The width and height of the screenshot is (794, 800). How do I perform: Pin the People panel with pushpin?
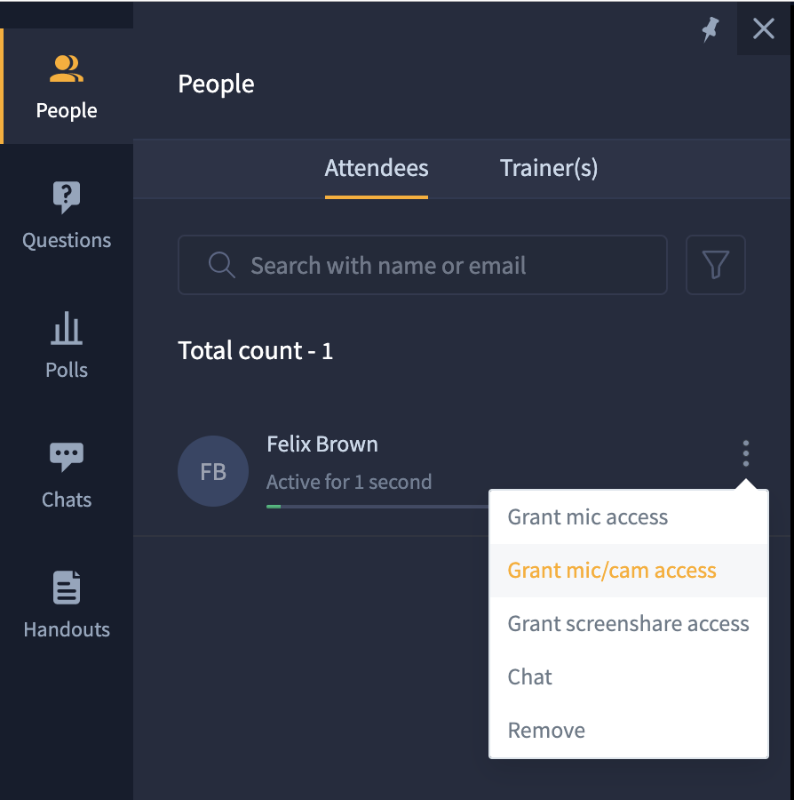(x=711, y=29)
